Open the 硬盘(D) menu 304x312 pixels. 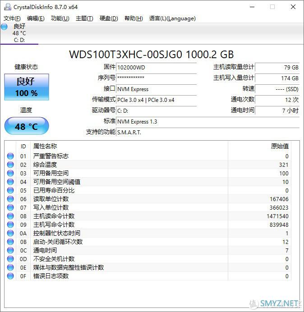pyautogui.click(x=109, y=18)
